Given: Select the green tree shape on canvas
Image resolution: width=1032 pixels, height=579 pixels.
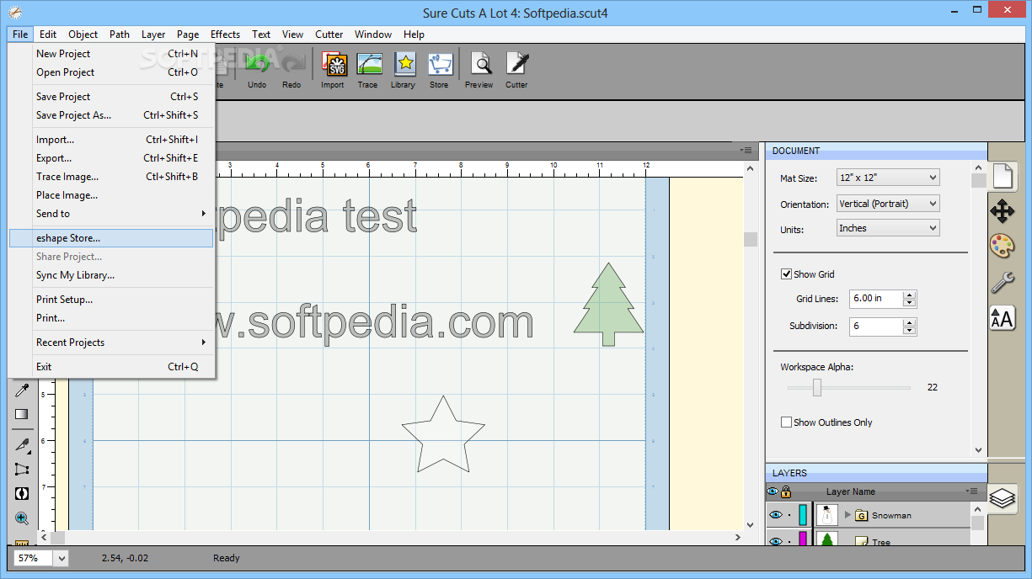Looking at the screenshot, I should 608,304.
